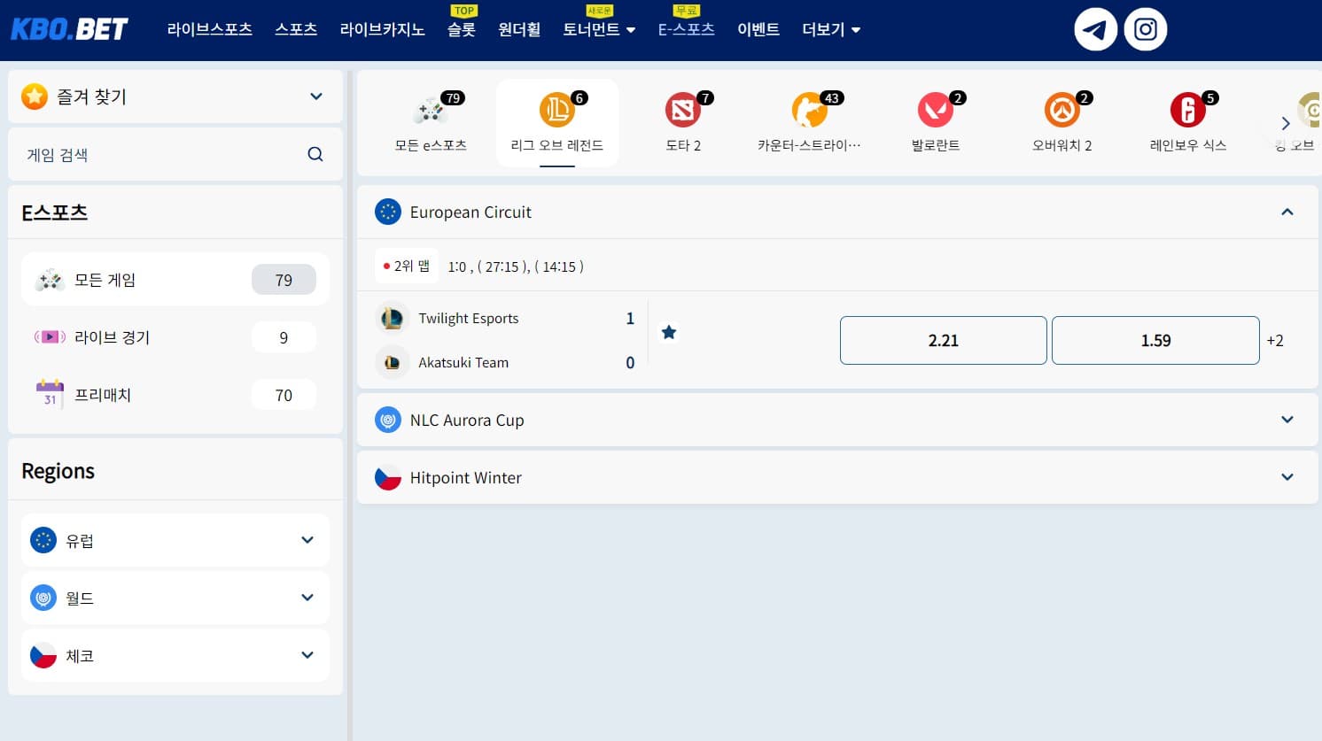Viewport: 1322px width, 741px height.
Task: Expand the 즐겨 찾기 favorites dropdown
Action: click(x=316, y=96)
